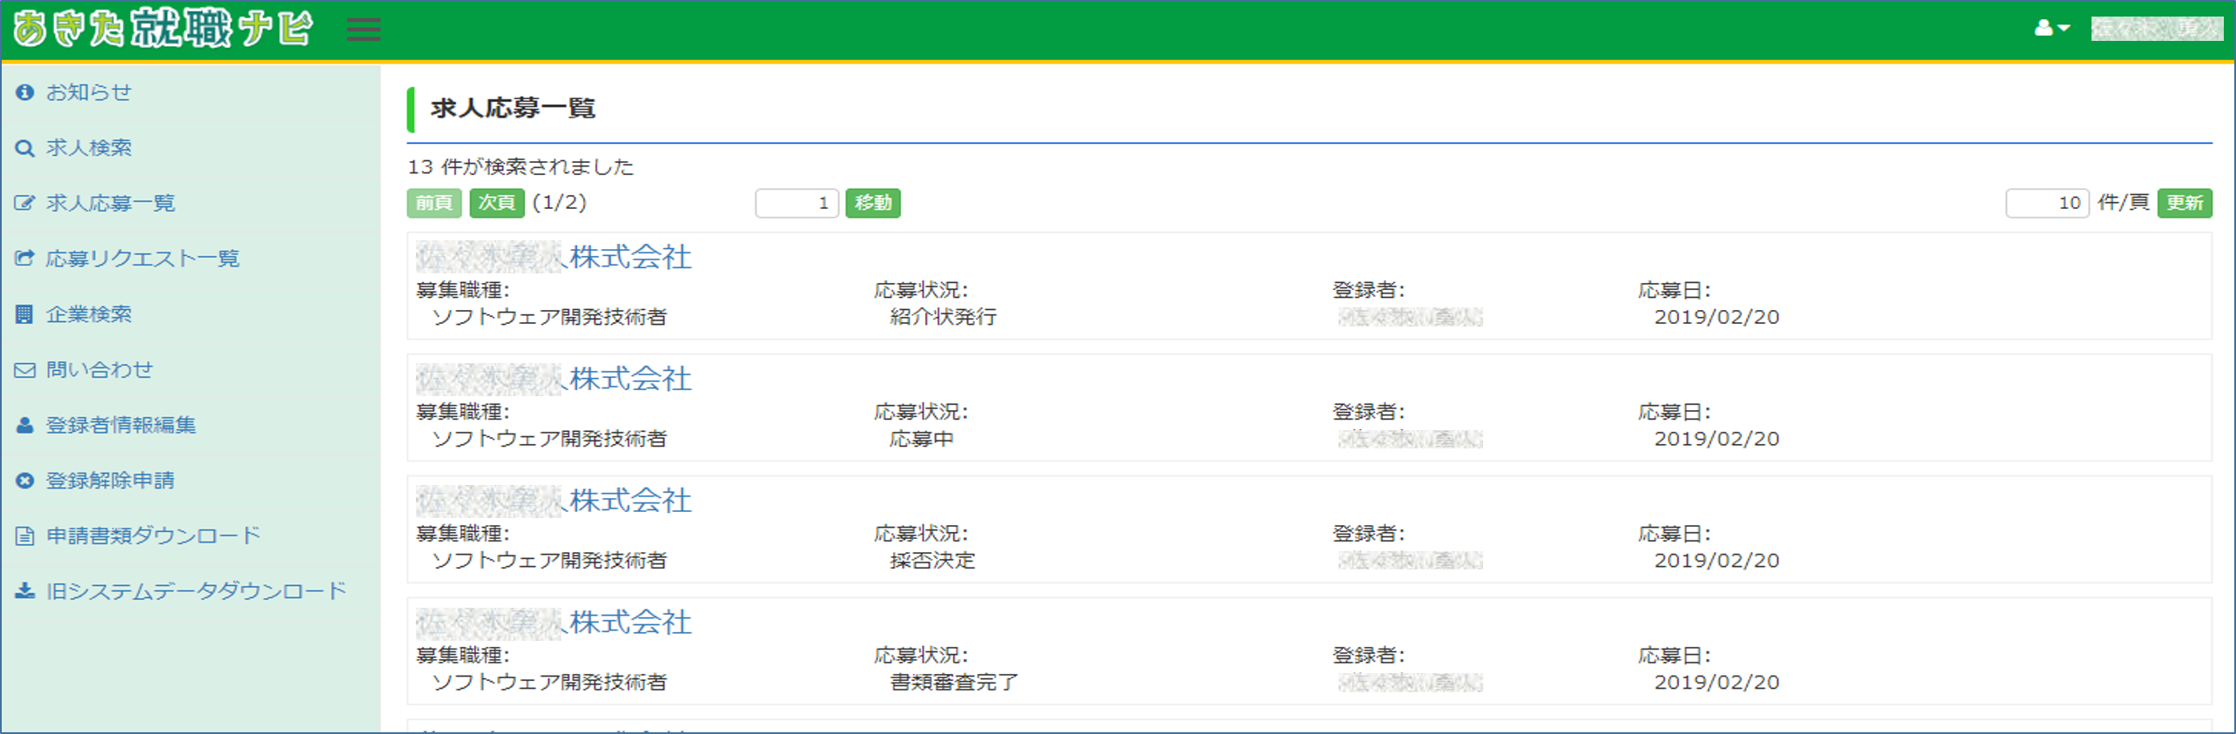The height and width of the screenshot is (734, 2236).
Task: Click the 紹介状発行 status text
Action: (943, 317)
